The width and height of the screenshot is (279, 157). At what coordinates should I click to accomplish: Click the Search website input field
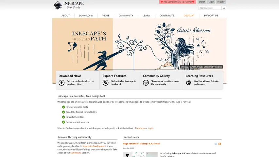click(210, 8)
